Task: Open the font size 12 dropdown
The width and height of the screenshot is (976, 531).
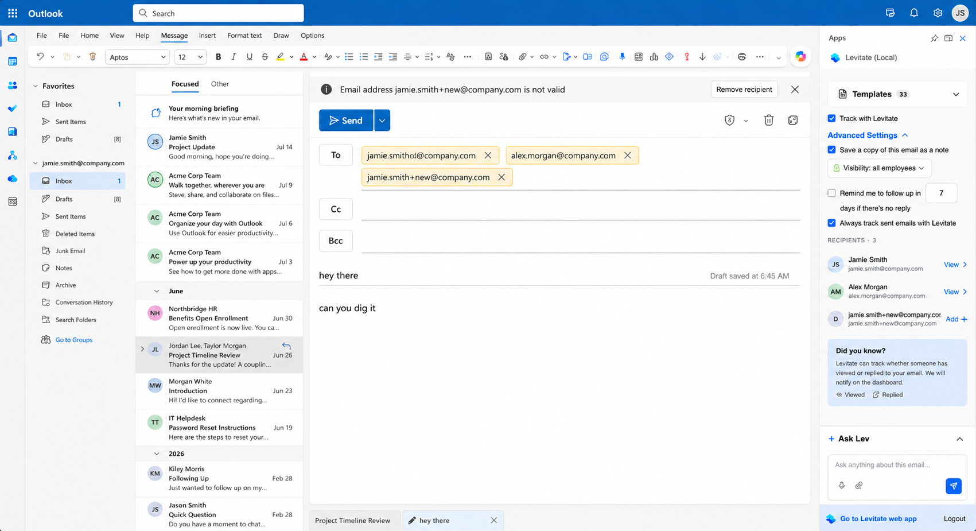Action: pos(190,57)
